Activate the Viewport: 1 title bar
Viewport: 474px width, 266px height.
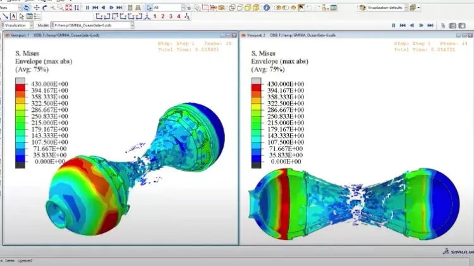click(121, 35)
